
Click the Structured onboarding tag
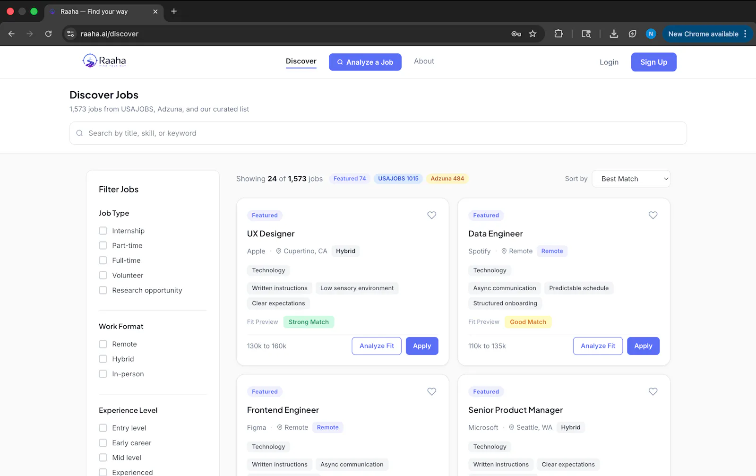[505, 303]
